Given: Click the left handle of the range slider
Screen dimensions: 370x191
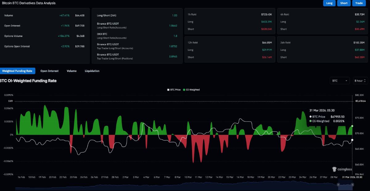Looking at the screenshot, I should [338, 185].
